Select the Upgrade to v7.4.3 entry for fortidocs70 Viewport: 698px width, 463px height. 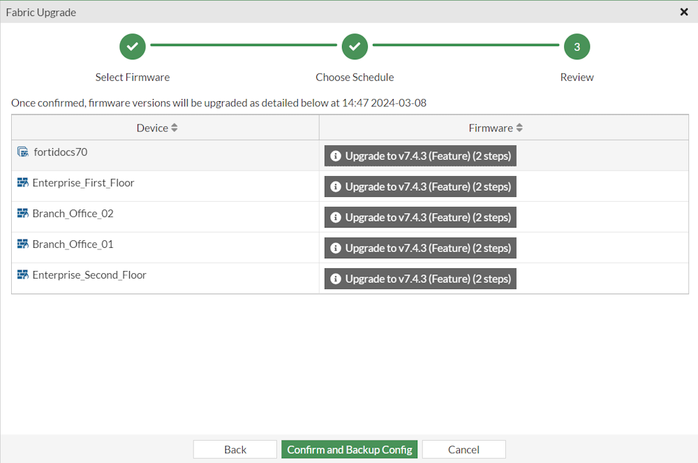(419, 156)
